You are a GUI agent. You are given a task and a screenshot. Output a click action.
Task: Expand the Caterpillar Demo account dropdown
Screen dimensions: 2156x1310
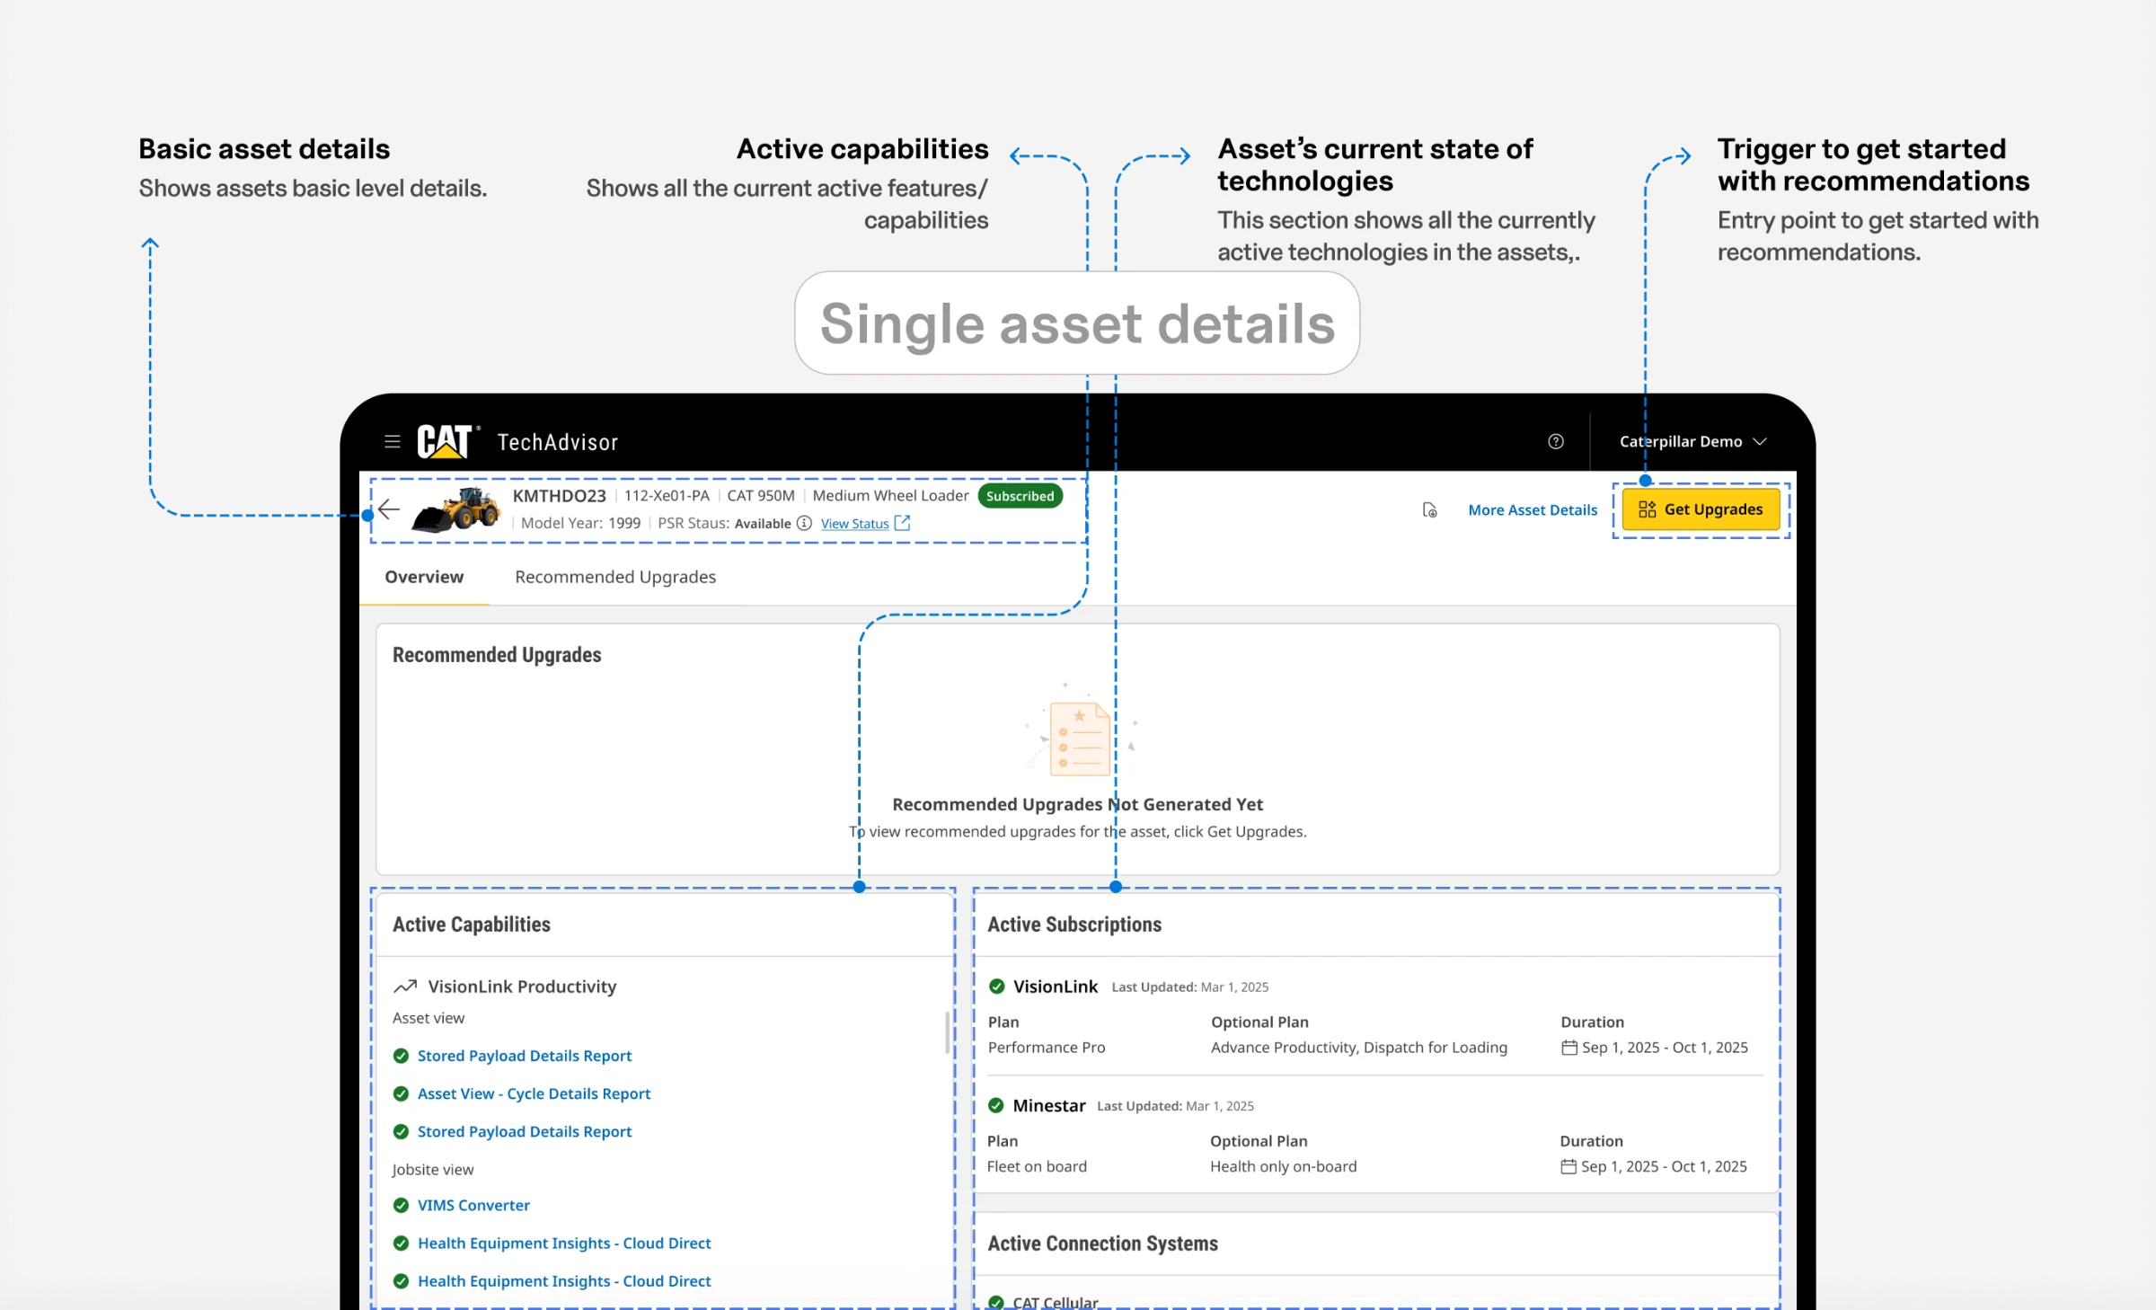point(1692,441)
